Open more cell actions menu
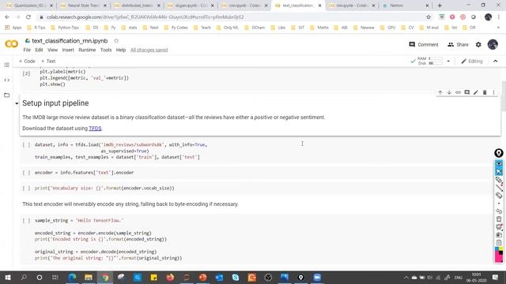The image size is (506, 284). click(493, 92)
